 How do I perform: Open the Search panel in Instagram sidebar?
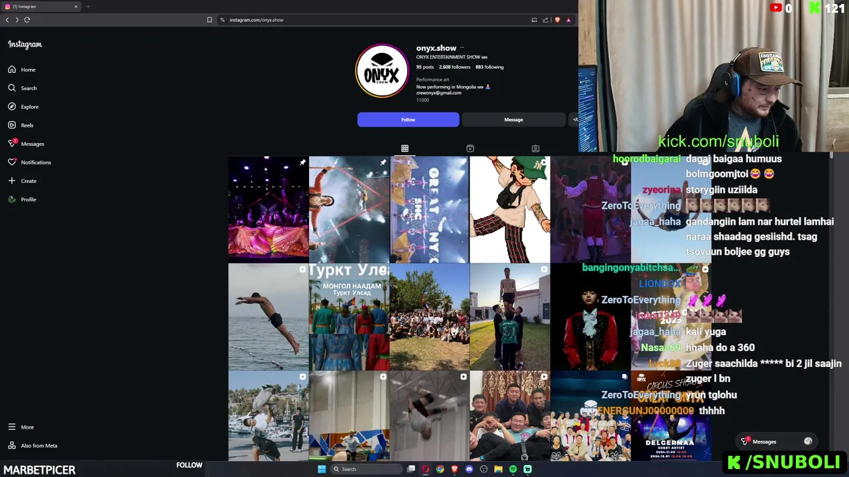23,88
